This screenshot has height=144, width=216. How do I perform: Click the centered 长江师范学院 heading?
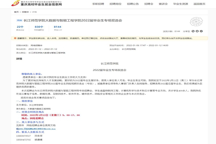[109, 63]
